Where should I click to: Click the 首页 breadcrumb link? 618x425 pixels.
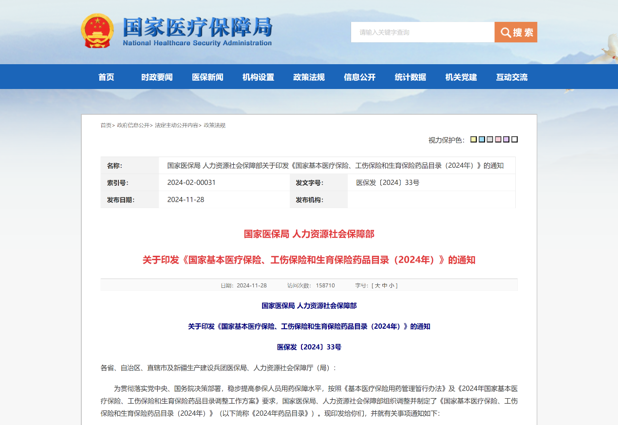(106, 125)
